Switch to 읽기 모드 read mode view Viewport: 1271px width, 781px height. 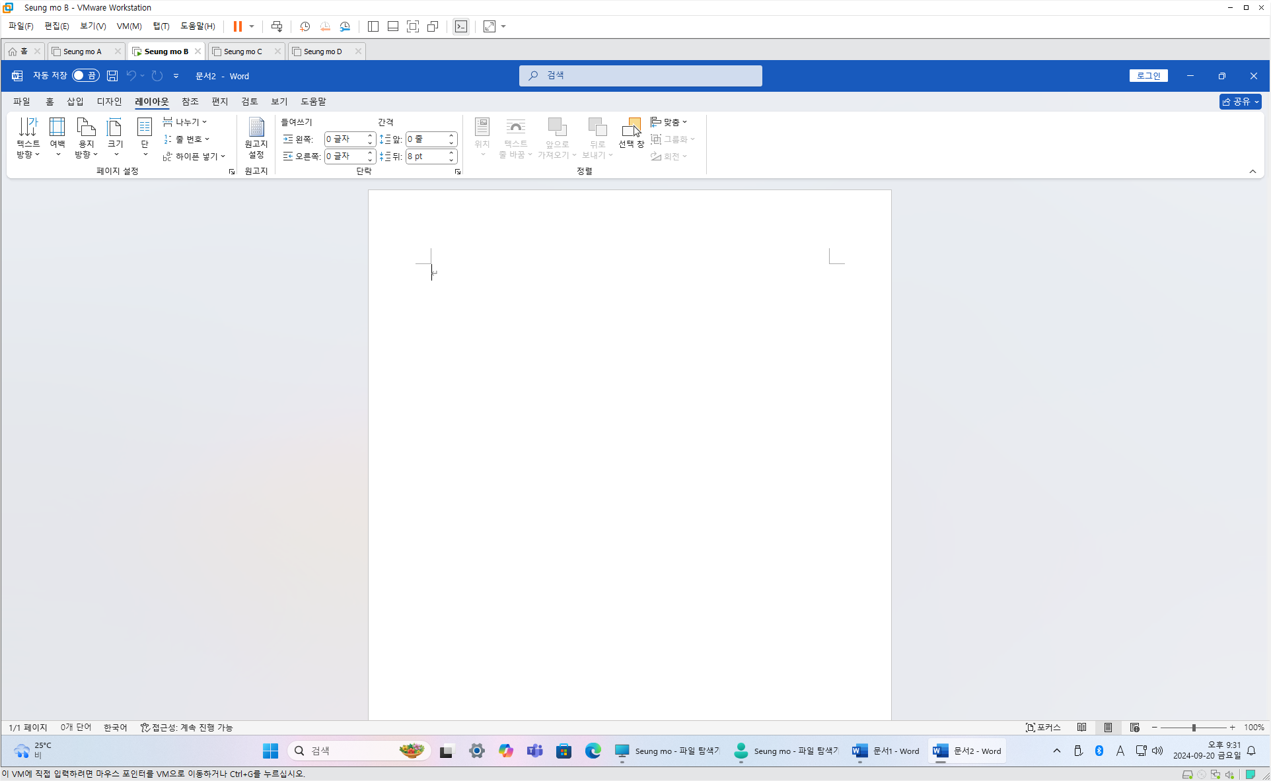tap(1081, 727)
